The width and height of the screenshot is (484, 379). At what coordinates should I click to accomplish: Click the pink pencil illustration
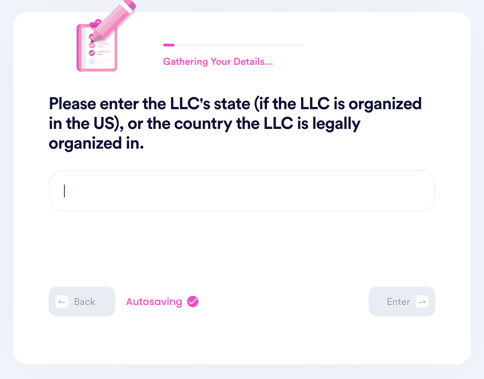113,20
